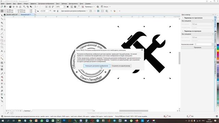The height and width of the screenshot is (123, 219).
Task: Collapse 'Параметры по горизонтали' section
Action: [x=183, y=18]
